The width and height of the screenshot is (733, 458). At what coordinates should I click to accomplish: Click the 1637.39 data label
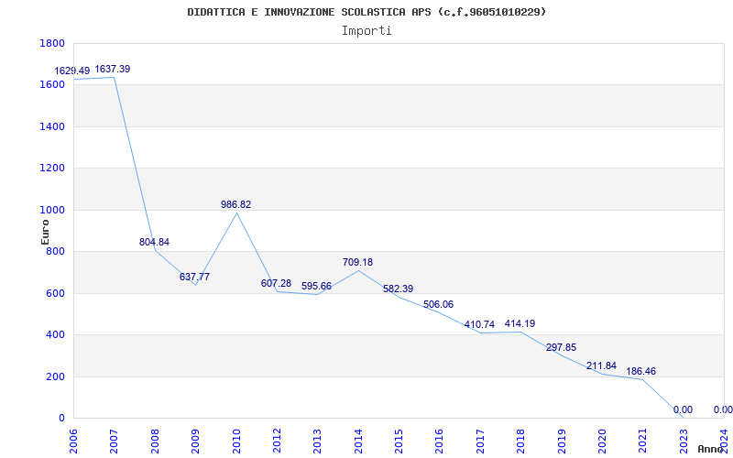(113, 70)
